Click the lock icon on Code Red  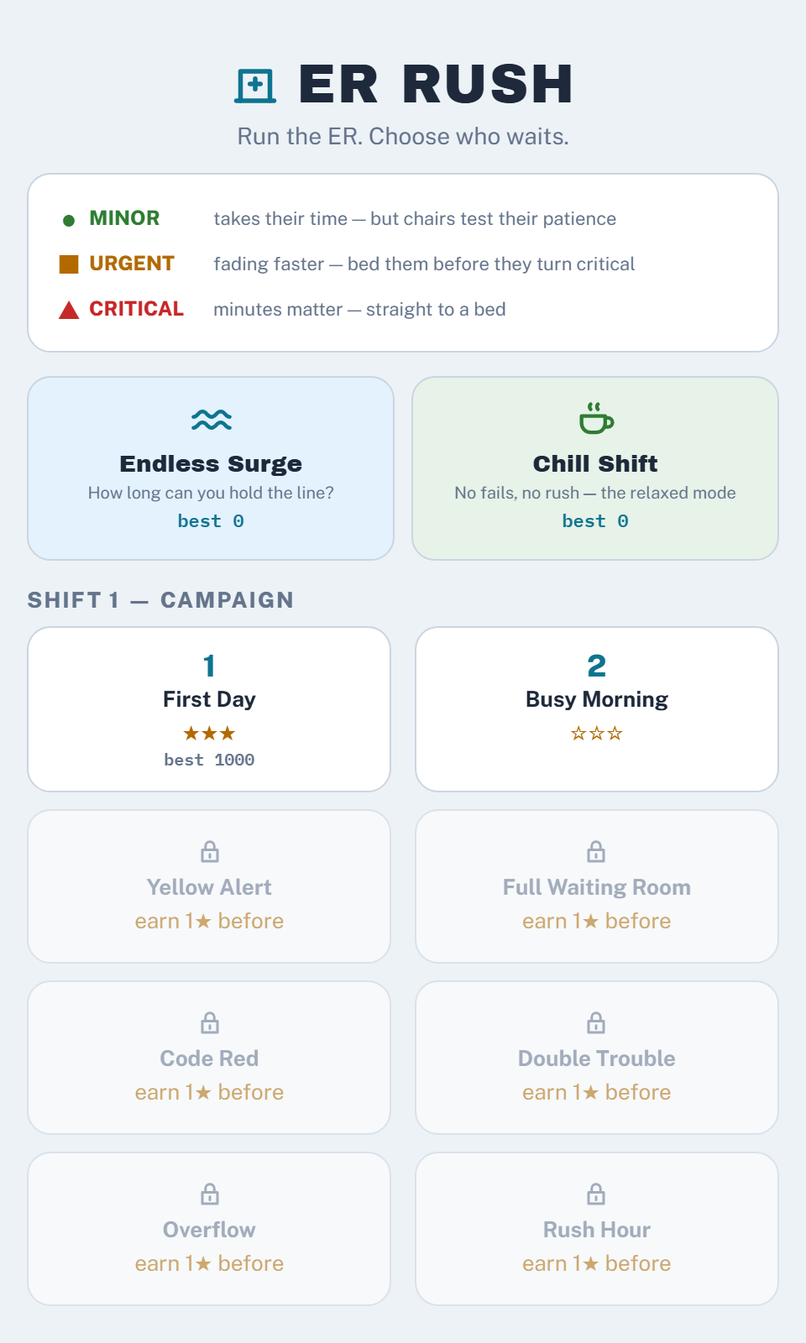[210, 1023]
